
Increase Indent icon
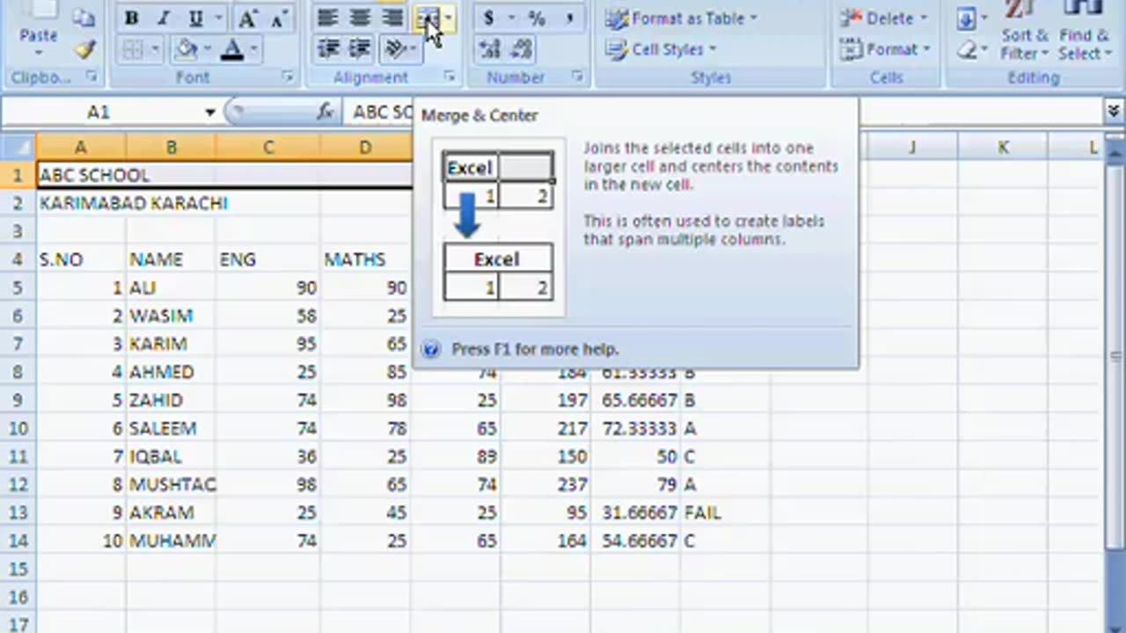click(x=360, y=49)
